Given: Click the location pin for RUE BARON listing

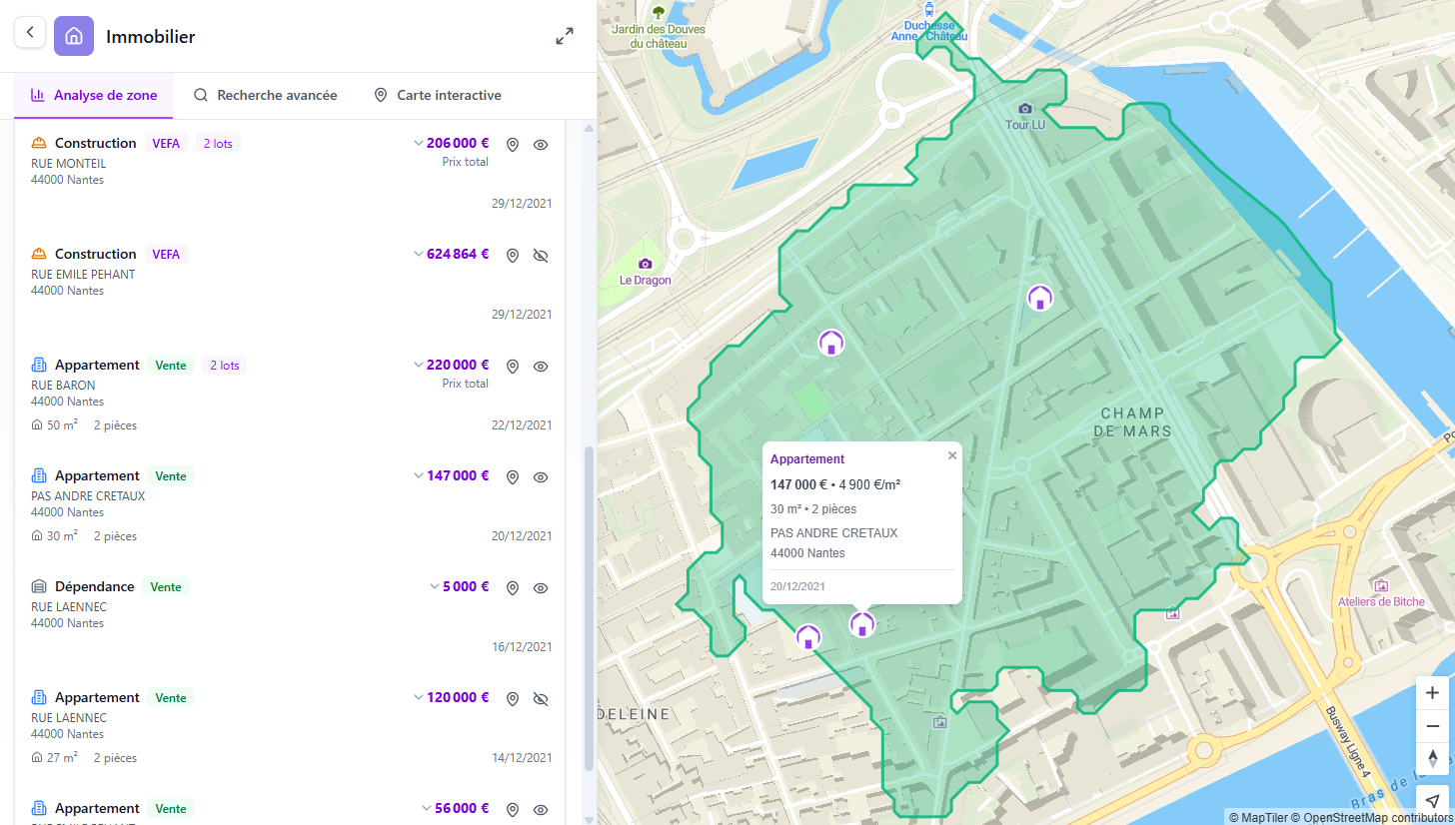Looking at the screenshot, I should click(513, 366).
